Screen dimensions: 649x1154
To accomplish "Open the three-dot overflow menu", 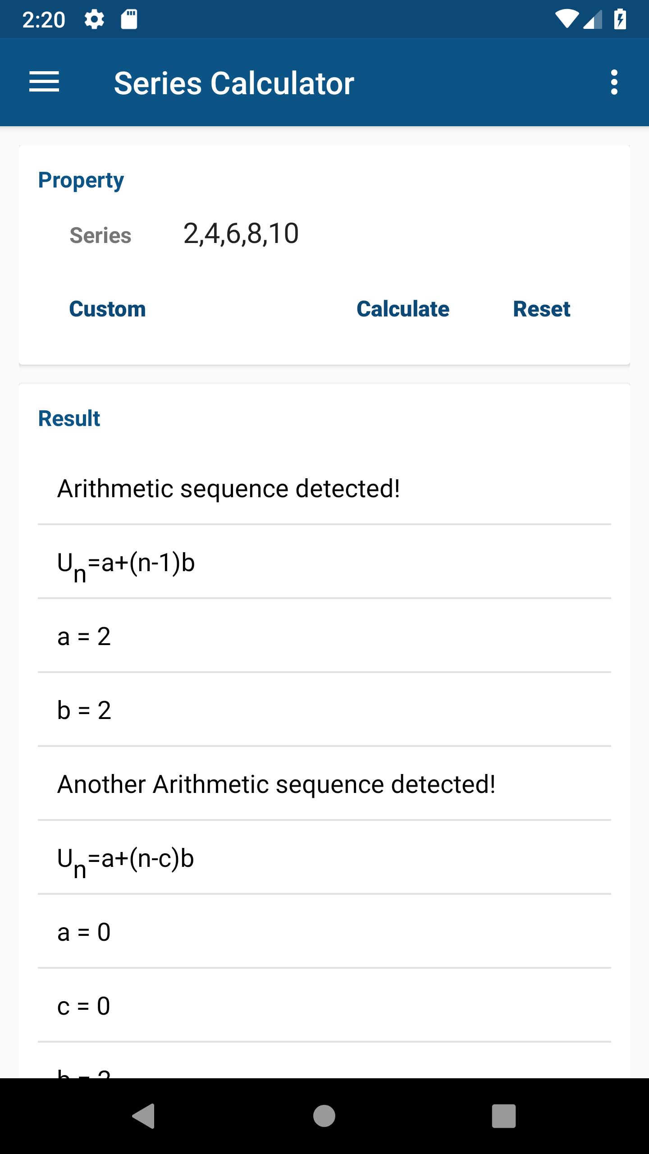I will [x=614, y=82].
